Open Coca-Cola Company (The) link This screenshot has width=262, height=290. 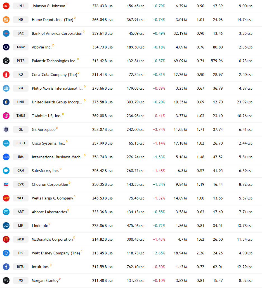pyautogui.click(x=55, y=75)
